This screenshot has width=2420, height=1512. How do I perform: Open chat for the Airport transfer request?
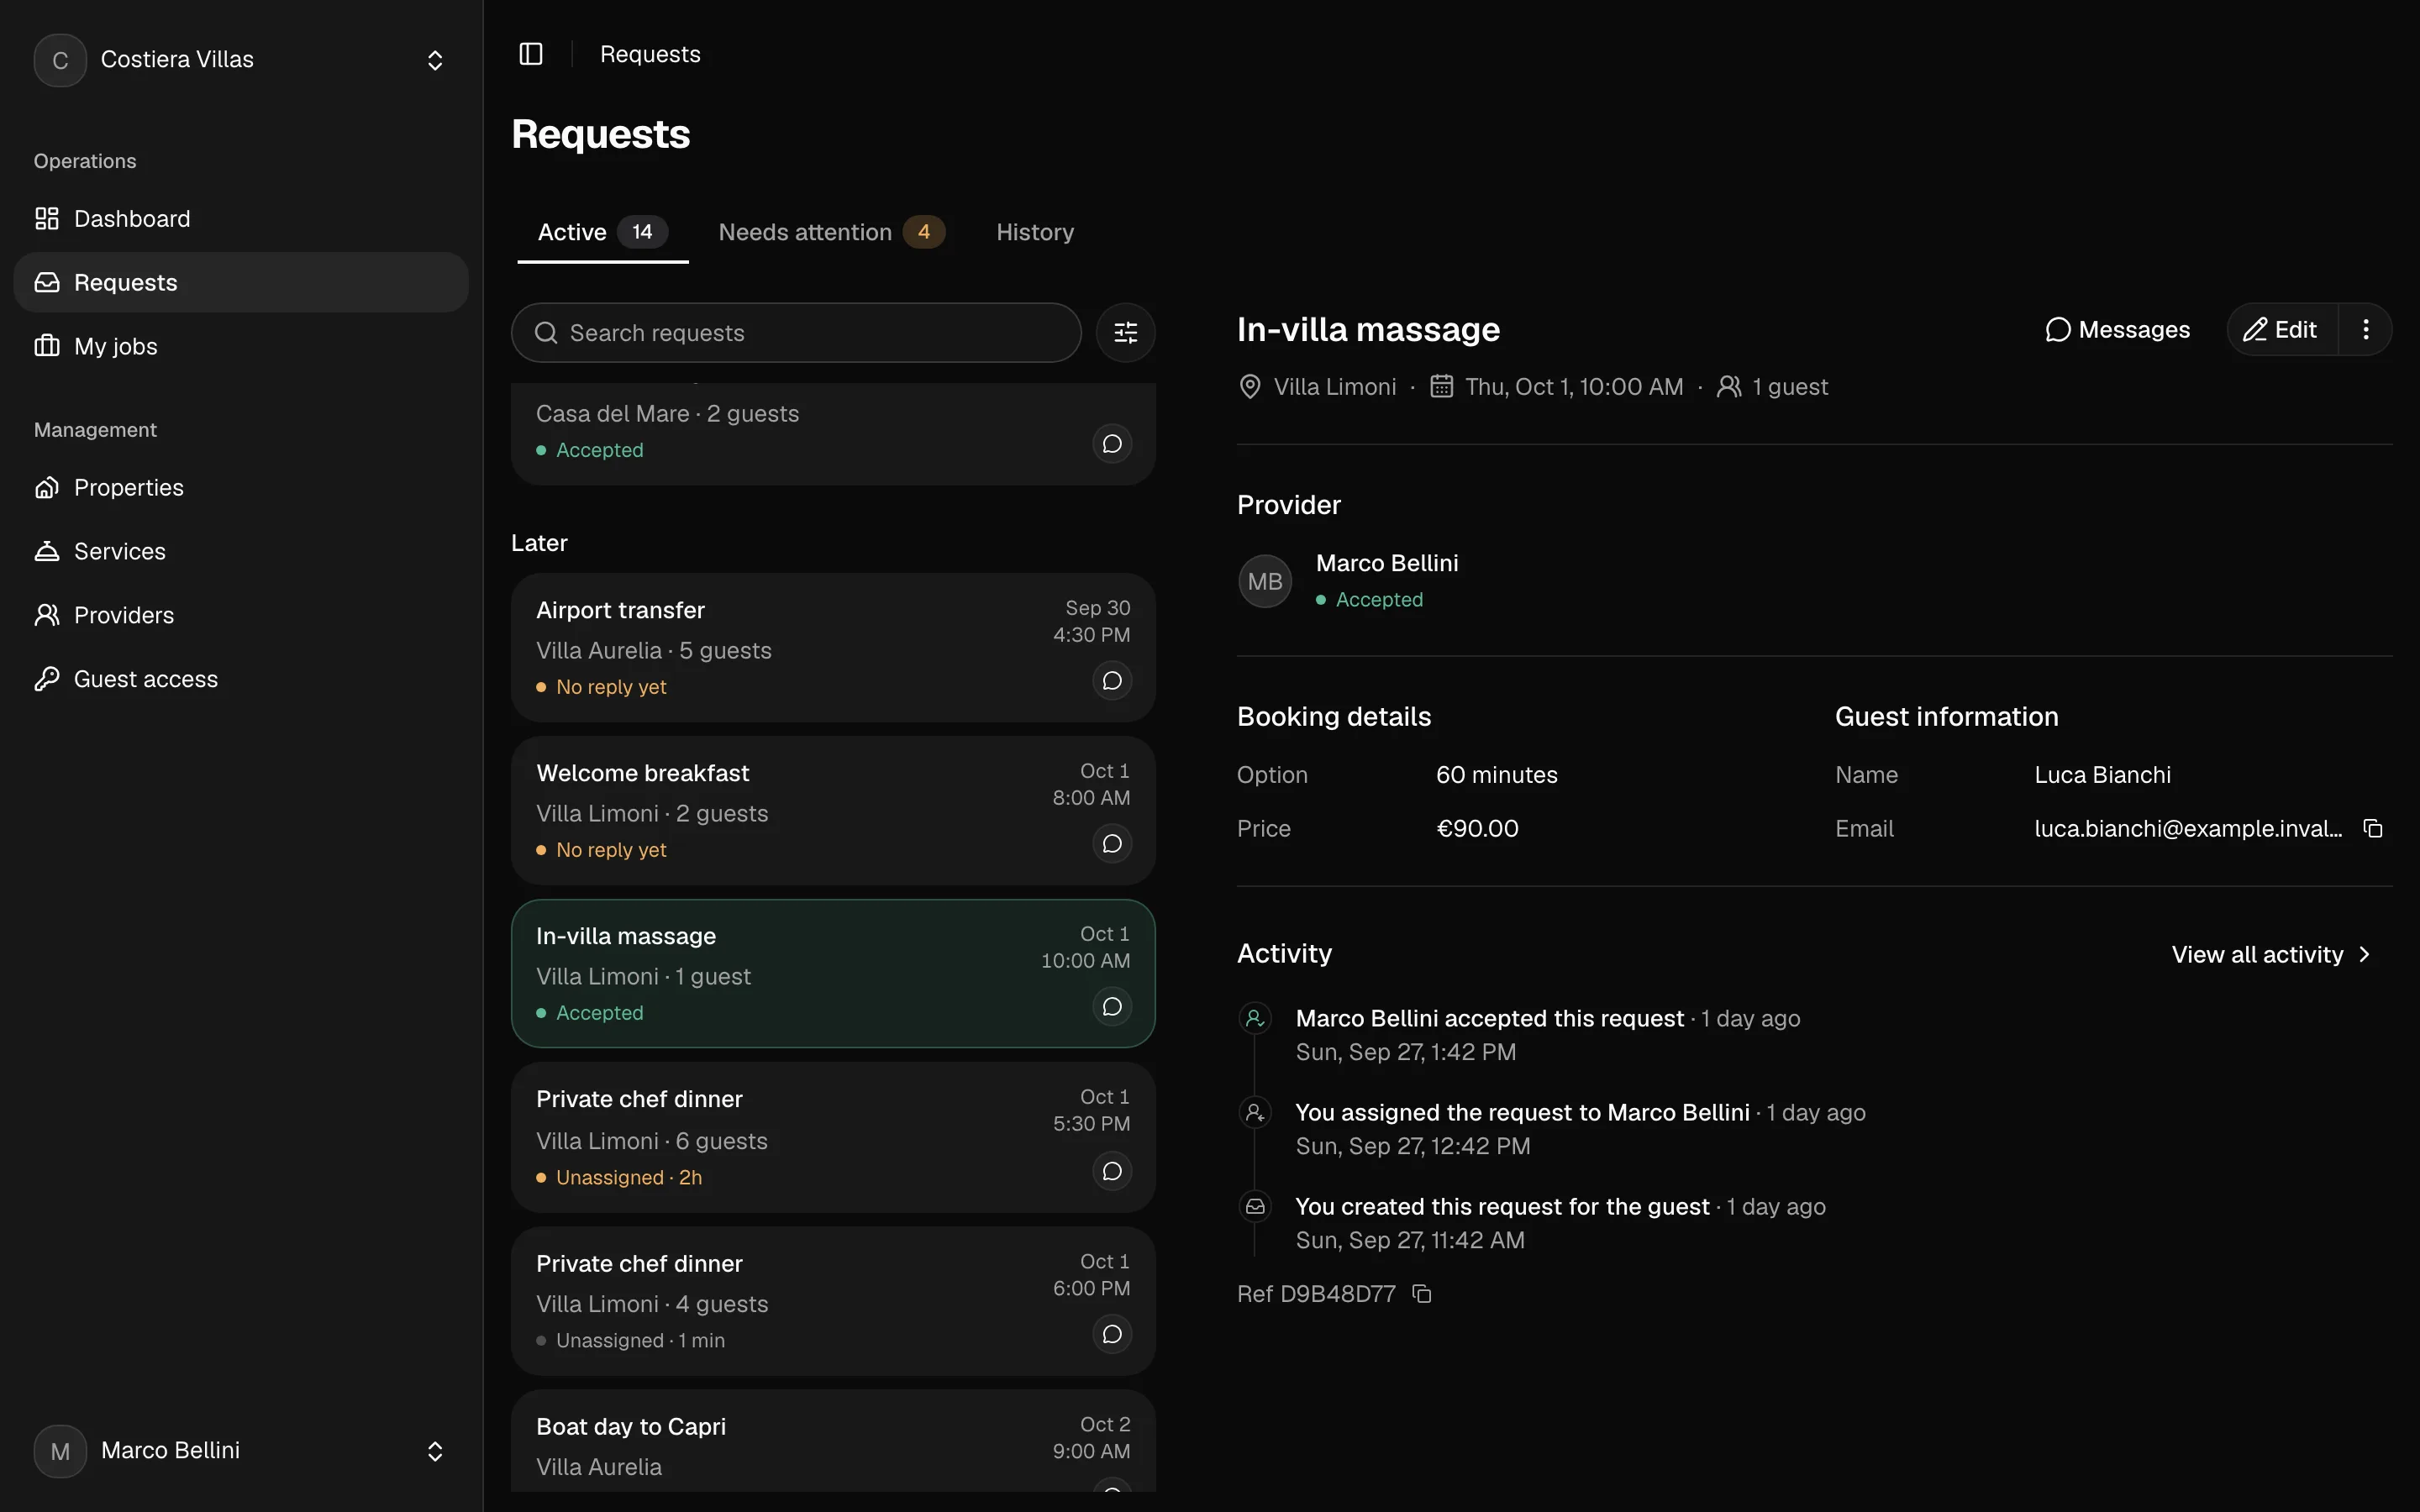click(x=1112, y=681)
